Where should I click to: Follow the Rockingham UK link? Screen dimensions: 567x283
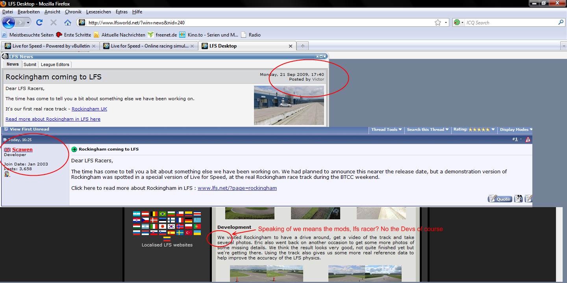click(x=89, y=109)
